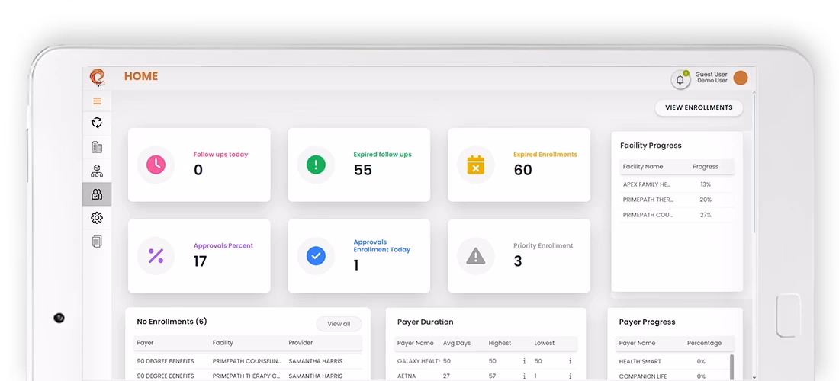Open the gear settings sidebar icon
This screenshot has height=381, width=839.
point(97,217)
